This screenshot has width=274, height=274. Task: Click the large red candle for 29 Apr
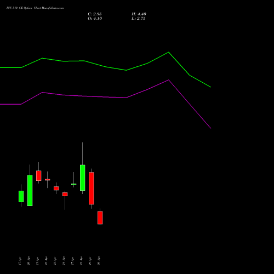92,189
